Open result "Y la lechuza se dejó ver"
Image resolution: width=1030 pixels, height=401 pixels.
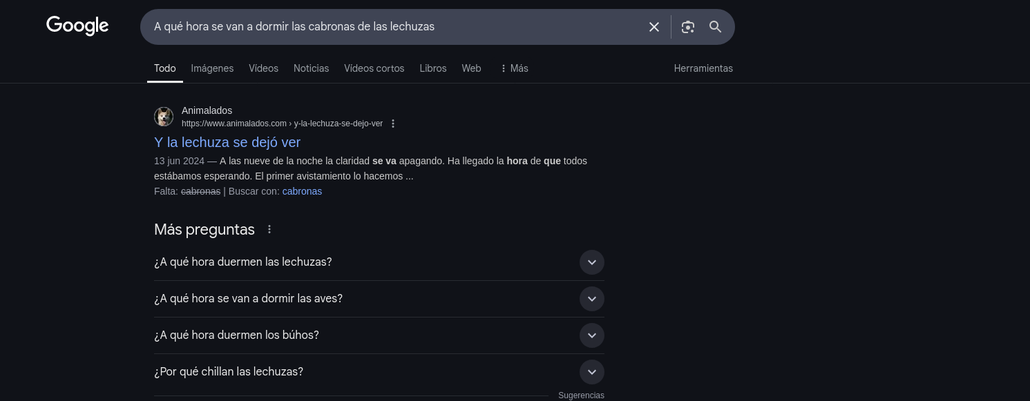click(227, 142)
